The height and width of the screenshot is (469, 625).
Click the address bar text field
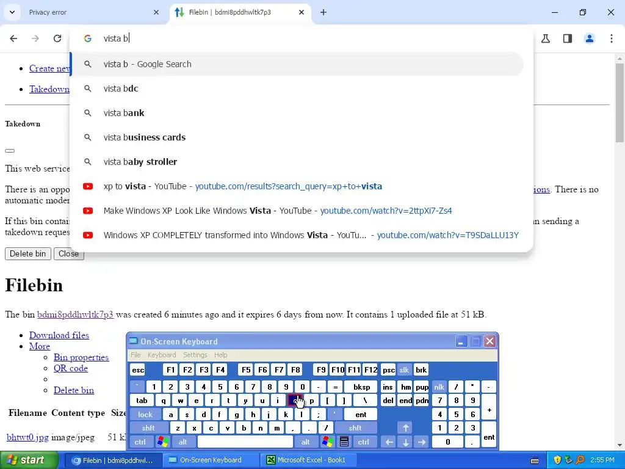tap(301, 38)
